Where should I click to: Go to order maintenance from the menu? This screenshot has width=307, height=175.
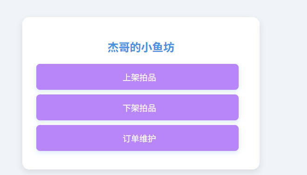pyautogui.click(x=137, y=138)
